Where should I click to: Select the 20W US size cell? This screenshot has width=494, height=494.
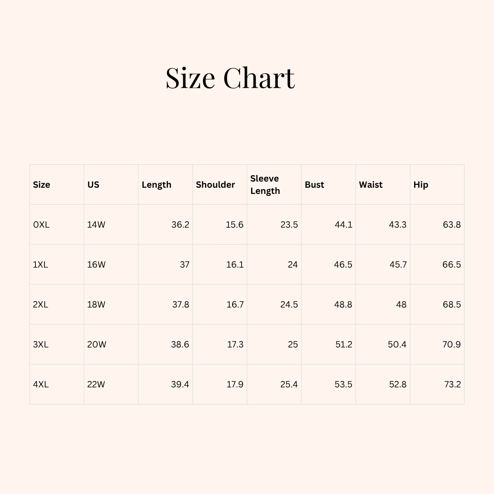[x=97, y=345]
